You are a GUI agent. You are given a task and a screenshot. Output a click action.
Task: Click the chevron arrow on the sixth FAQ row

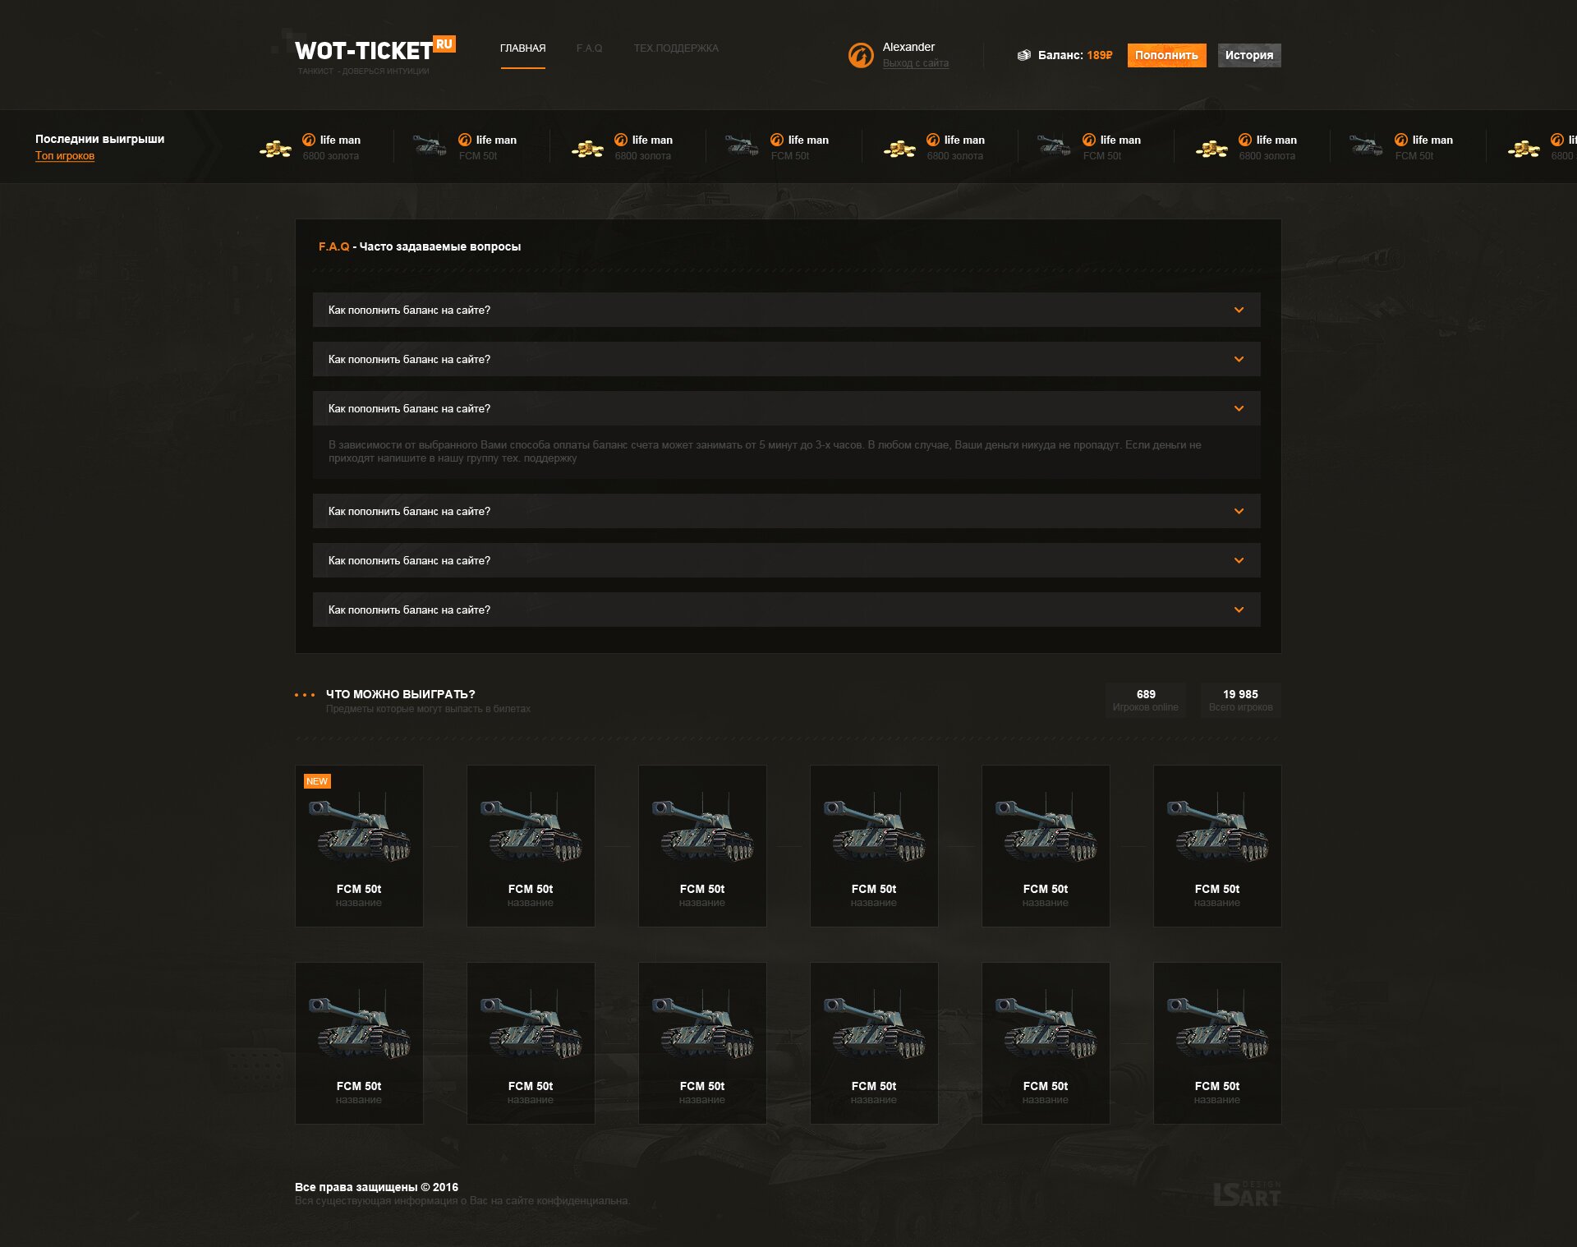[x=1239, y=610]
